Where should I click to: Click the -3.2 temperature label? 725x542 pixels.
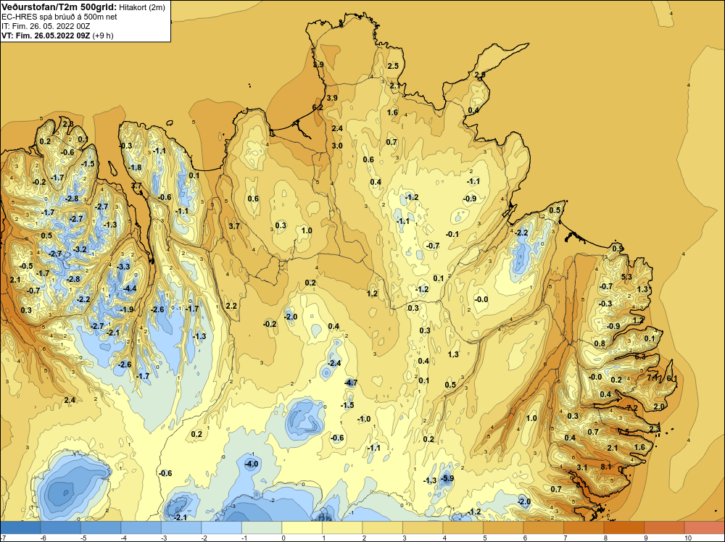[80, 249]
